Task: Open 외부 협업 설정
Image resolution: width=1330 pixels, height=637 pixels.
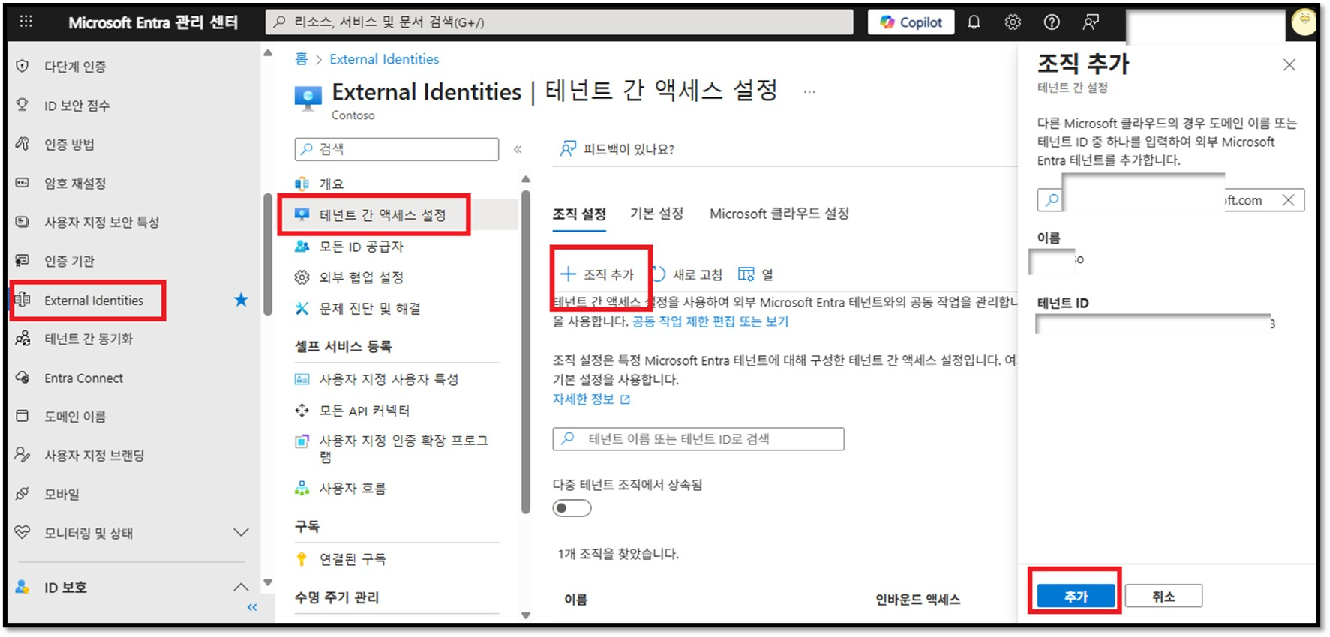Action: (361, 277)
